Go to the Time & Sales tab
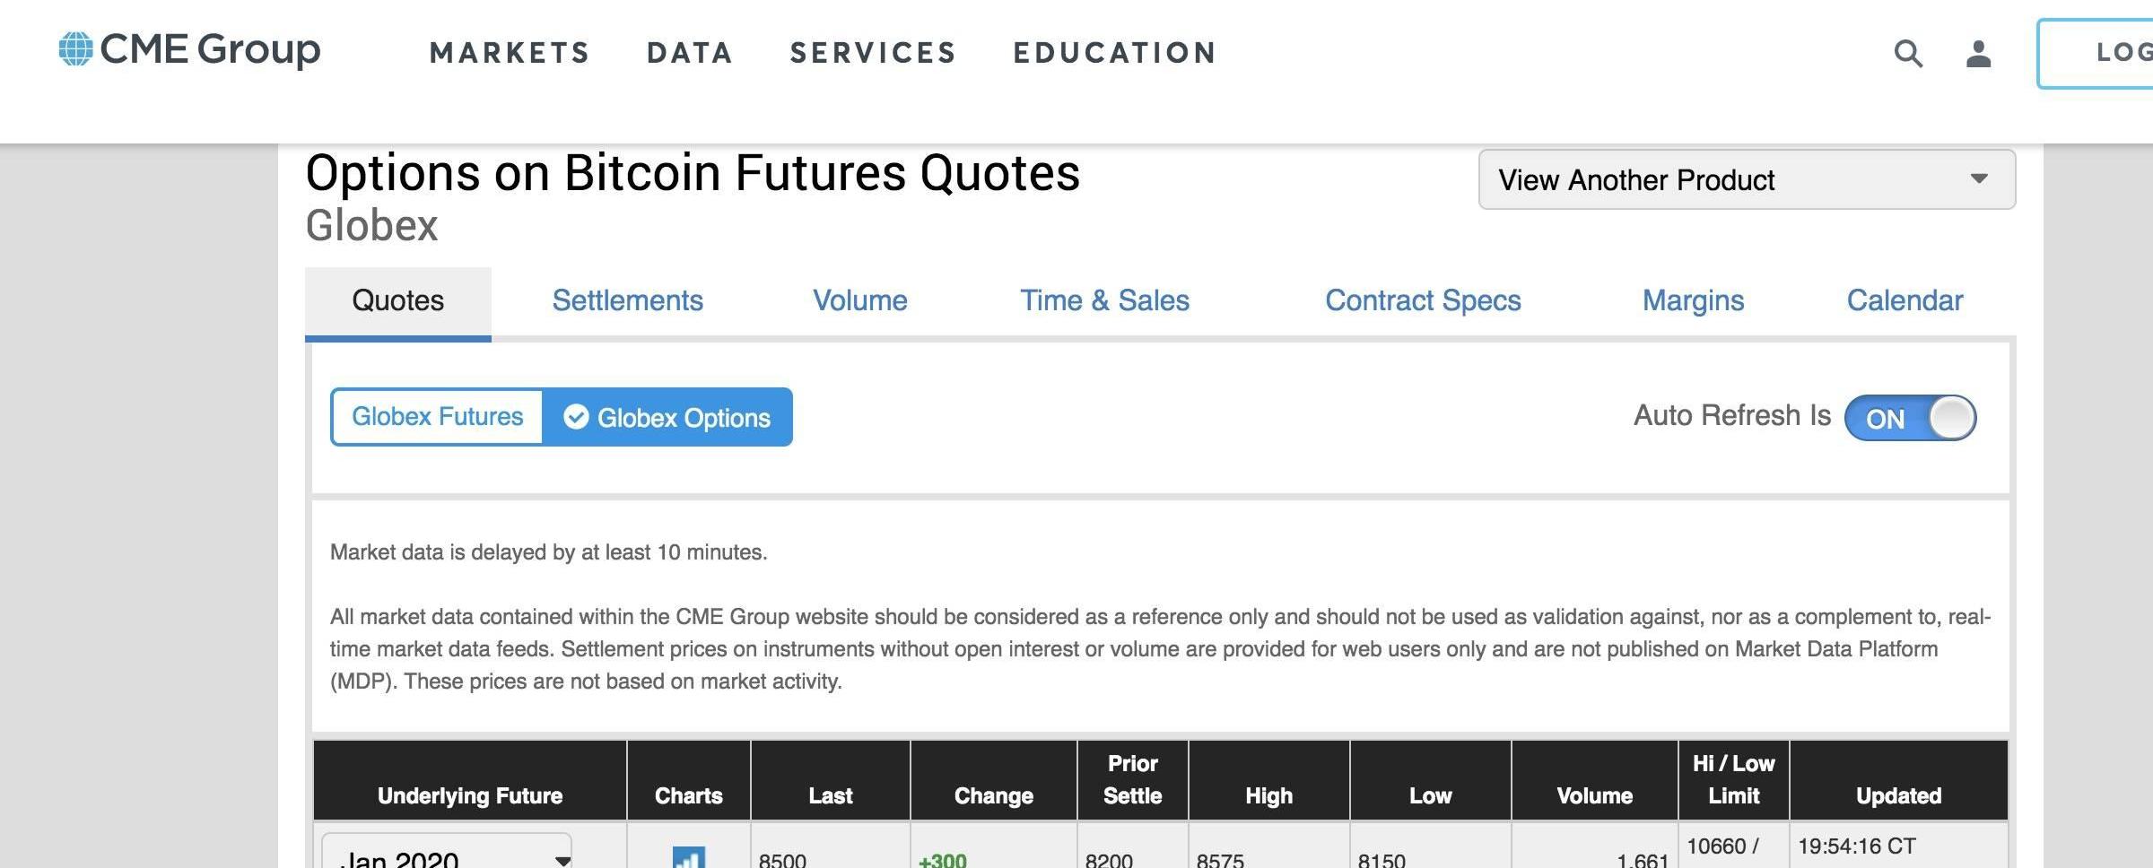The height and width of the screenshot is (868, 2153). (x=1104, y=300)
